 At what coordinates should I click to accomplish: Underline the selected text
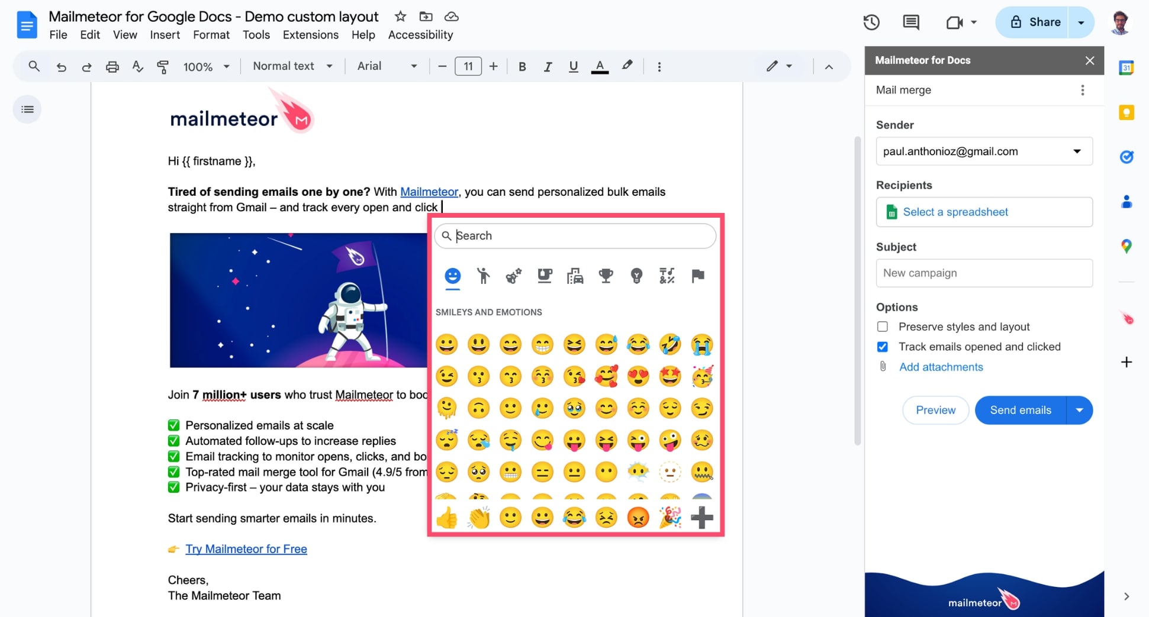tap(573, 67)
